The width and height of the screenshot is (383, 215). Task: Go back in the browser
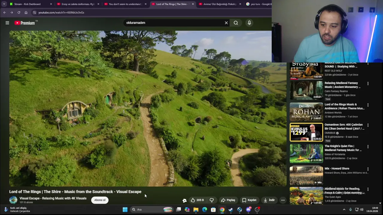pyautogui.click(x=4, y=13)
